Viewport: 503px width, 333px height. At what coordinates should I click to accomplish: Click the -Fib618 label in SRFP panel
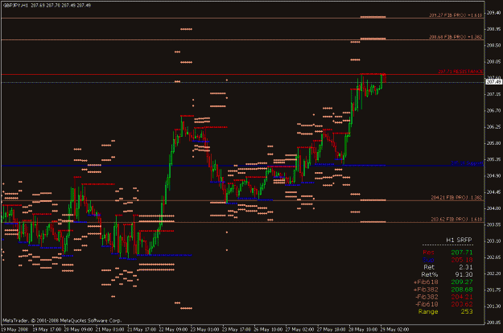427,304
